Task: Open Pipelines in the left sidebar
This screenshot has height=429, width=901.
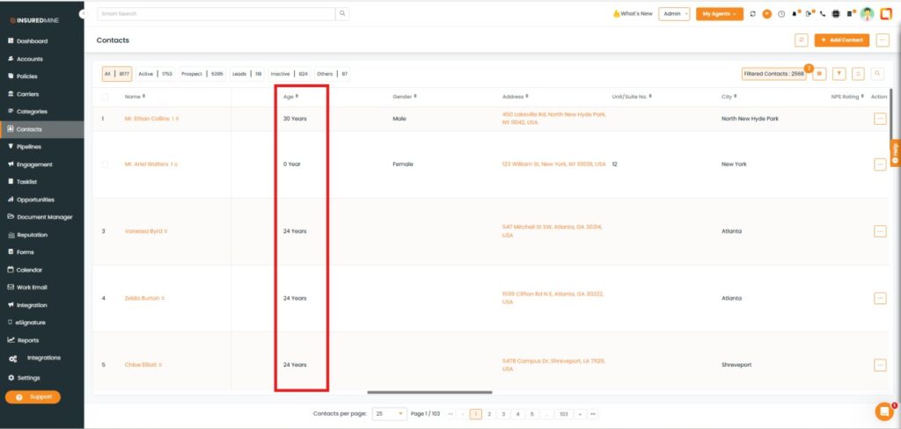Action: (x=29, y=147)
